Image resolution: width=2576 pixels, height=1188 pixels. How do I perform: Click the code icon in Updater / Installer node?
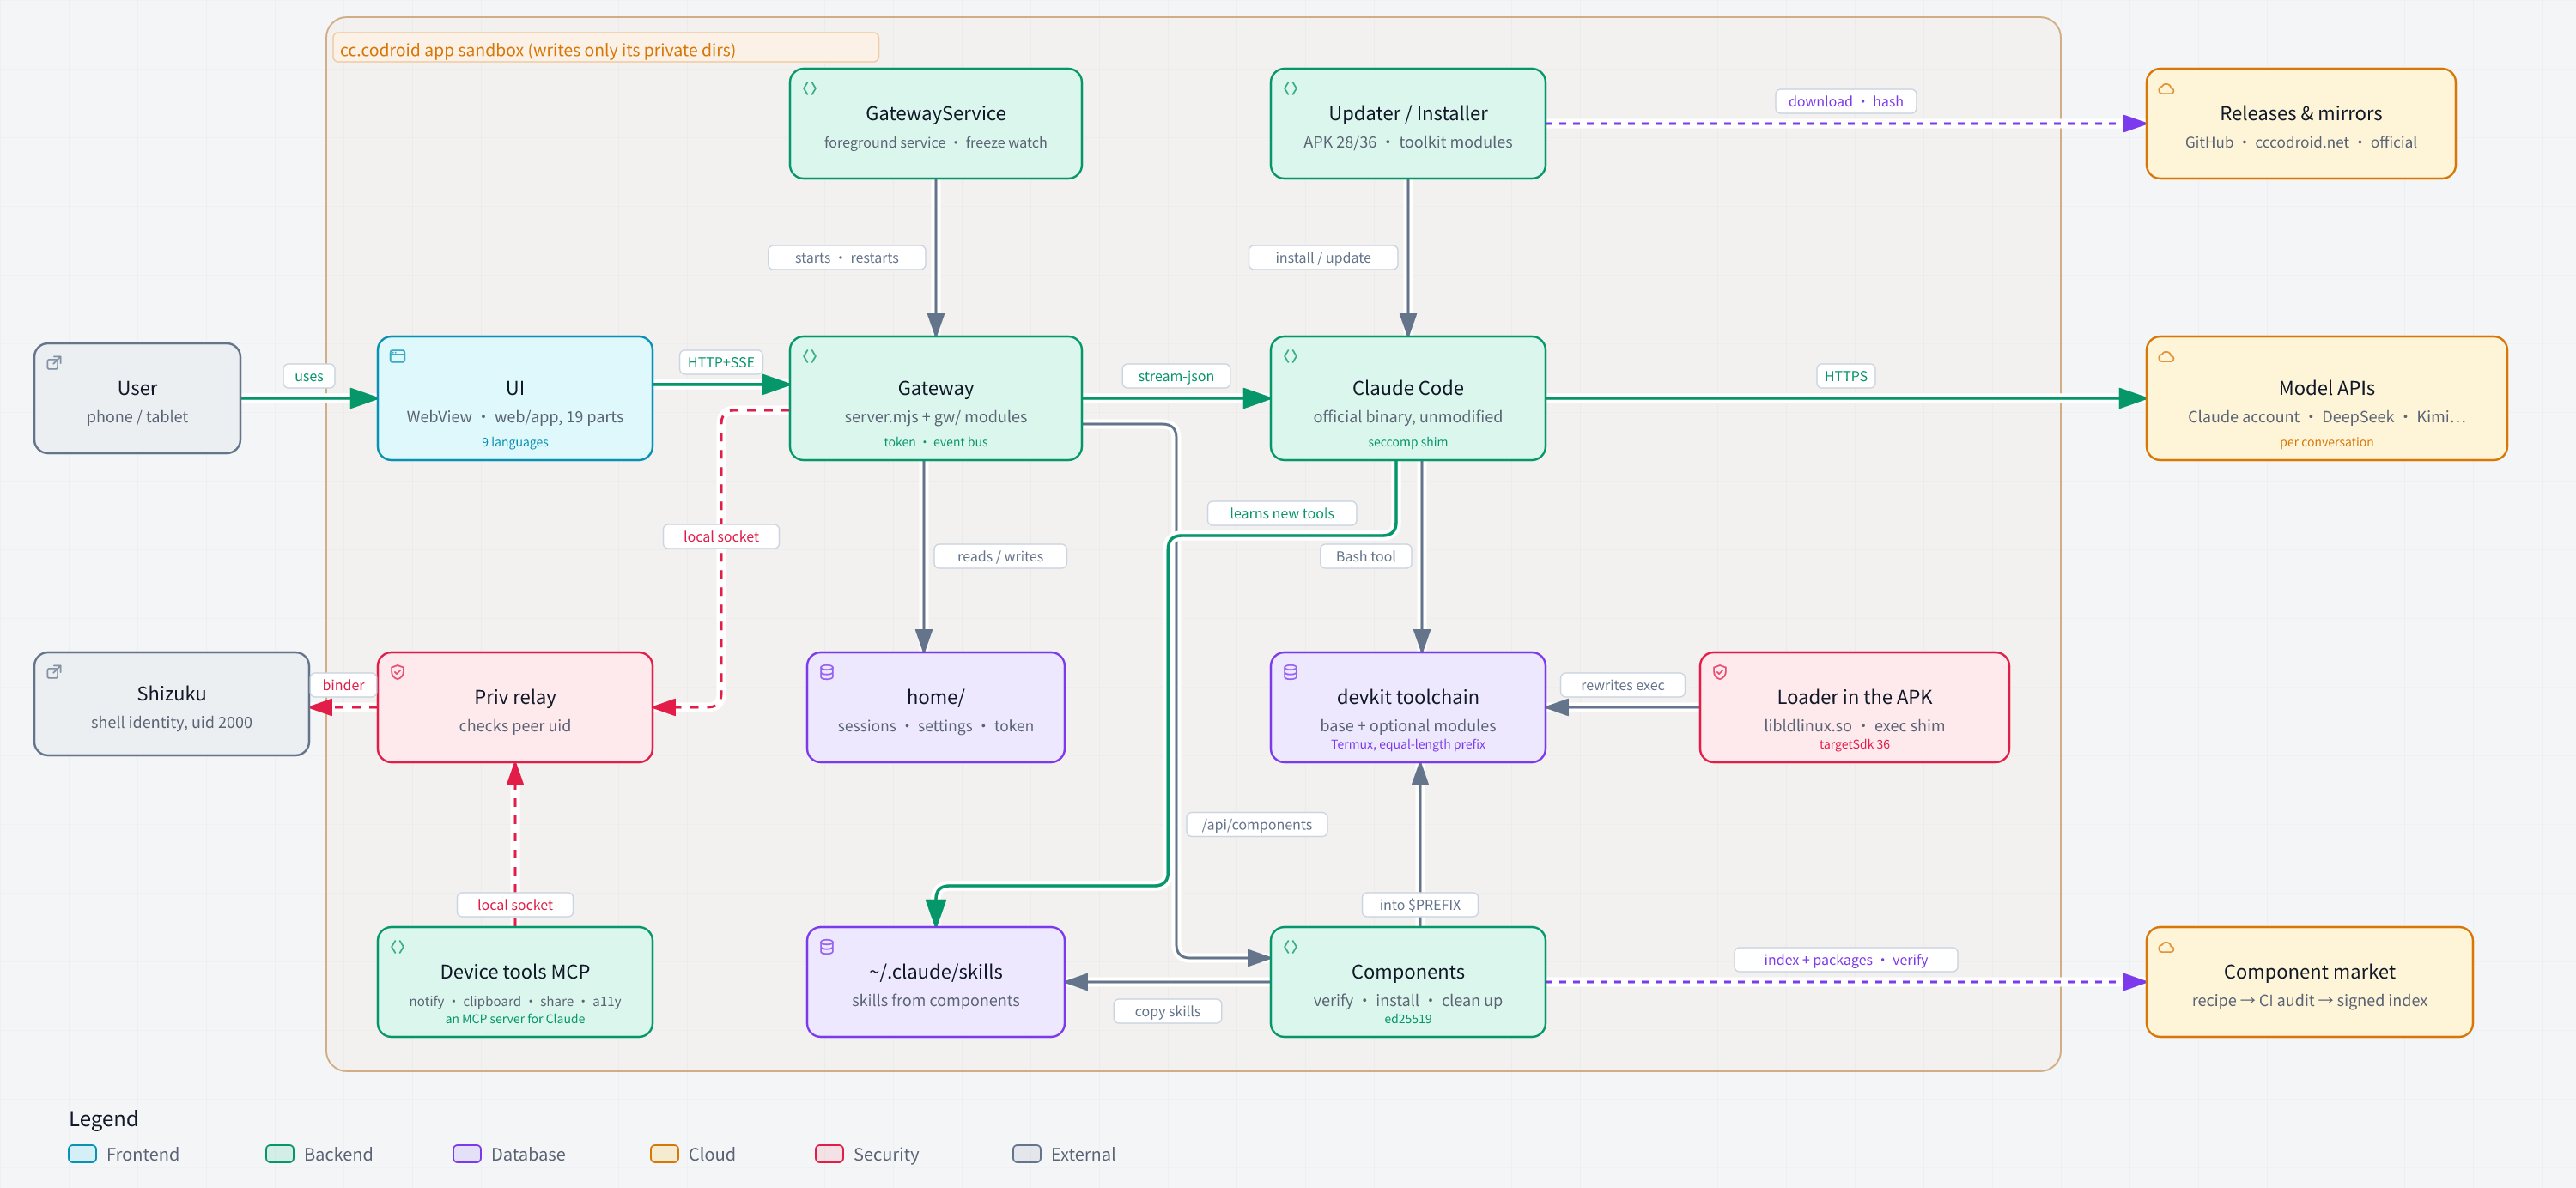tap(1291, 89)
